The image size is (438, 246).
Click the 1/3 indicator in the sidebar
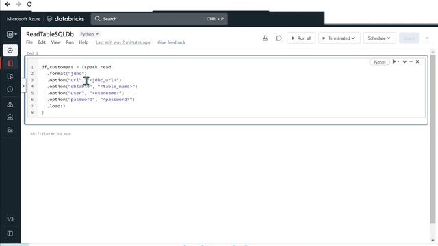[x=10, y=219]
